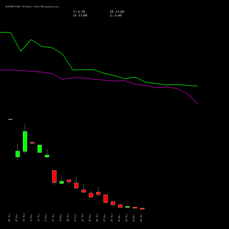Select the '26 Nov' date label
This screenshot has width=229, height=229.
pos(97,218)
